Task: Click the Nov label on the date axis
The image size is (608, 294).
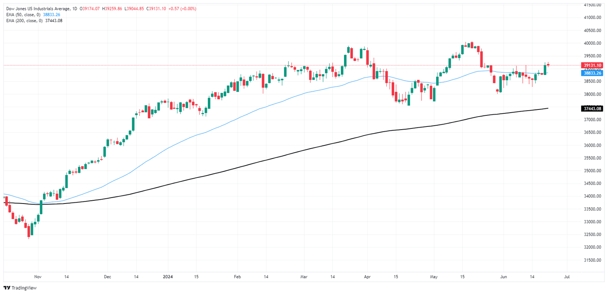Action: 38,277
